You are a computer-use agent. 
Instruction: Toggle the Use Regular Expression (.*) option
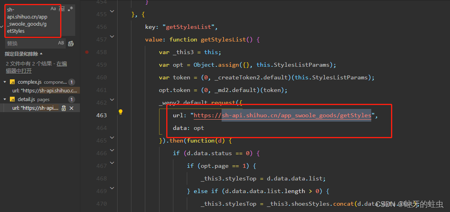point(70,9)
